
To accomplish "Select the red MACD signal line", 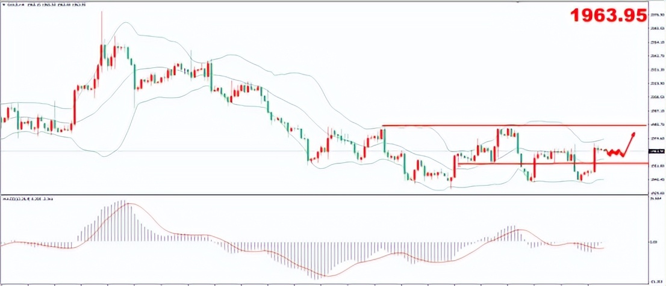I will click(x=181, y=234).
